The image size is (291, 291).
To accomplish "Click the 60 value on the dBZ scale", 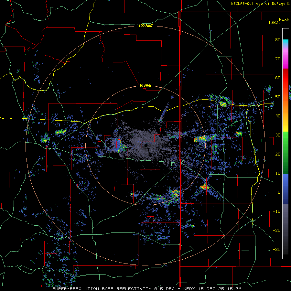I will coord(278,78).
